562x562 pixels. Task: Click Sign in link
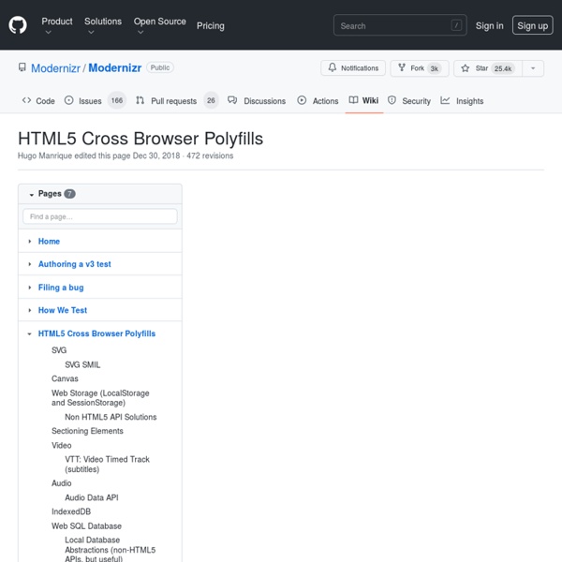489,26
